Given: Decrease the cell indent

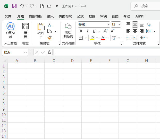Looking at the screenshot, I should click(x=128, y=38).
